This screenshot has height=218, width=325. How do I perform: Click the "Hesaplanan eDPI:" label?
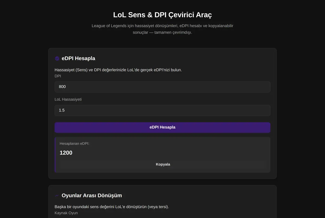[x=74, y=144]
